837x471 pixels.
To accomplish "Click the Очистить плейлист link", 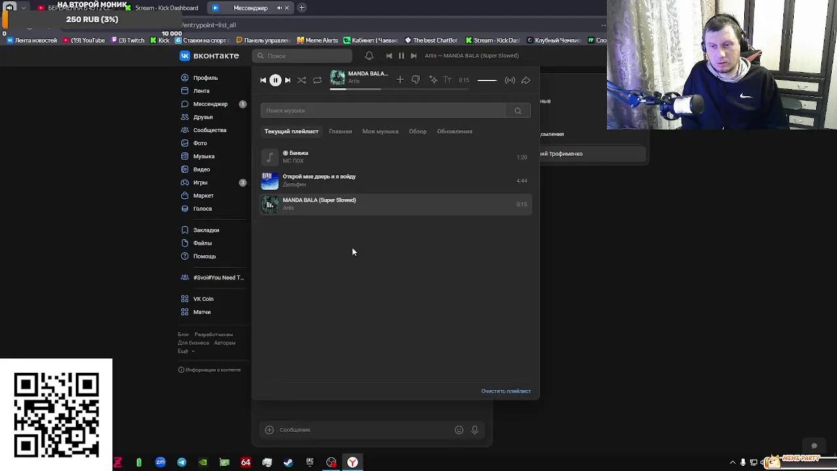I will coord(506,391).
